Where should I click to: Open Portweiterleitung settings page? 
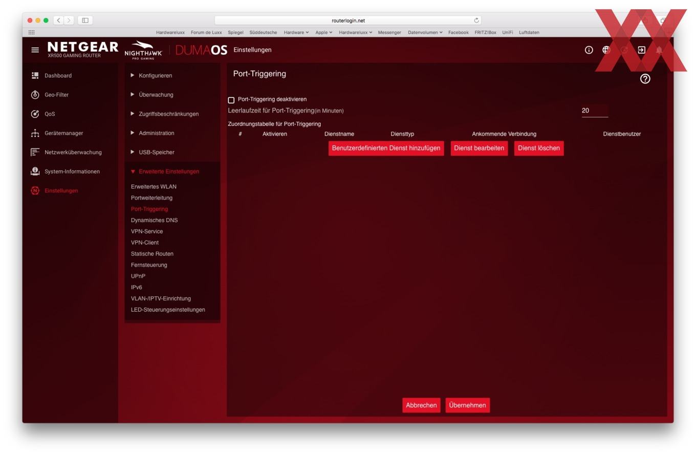tap(151, 198)
